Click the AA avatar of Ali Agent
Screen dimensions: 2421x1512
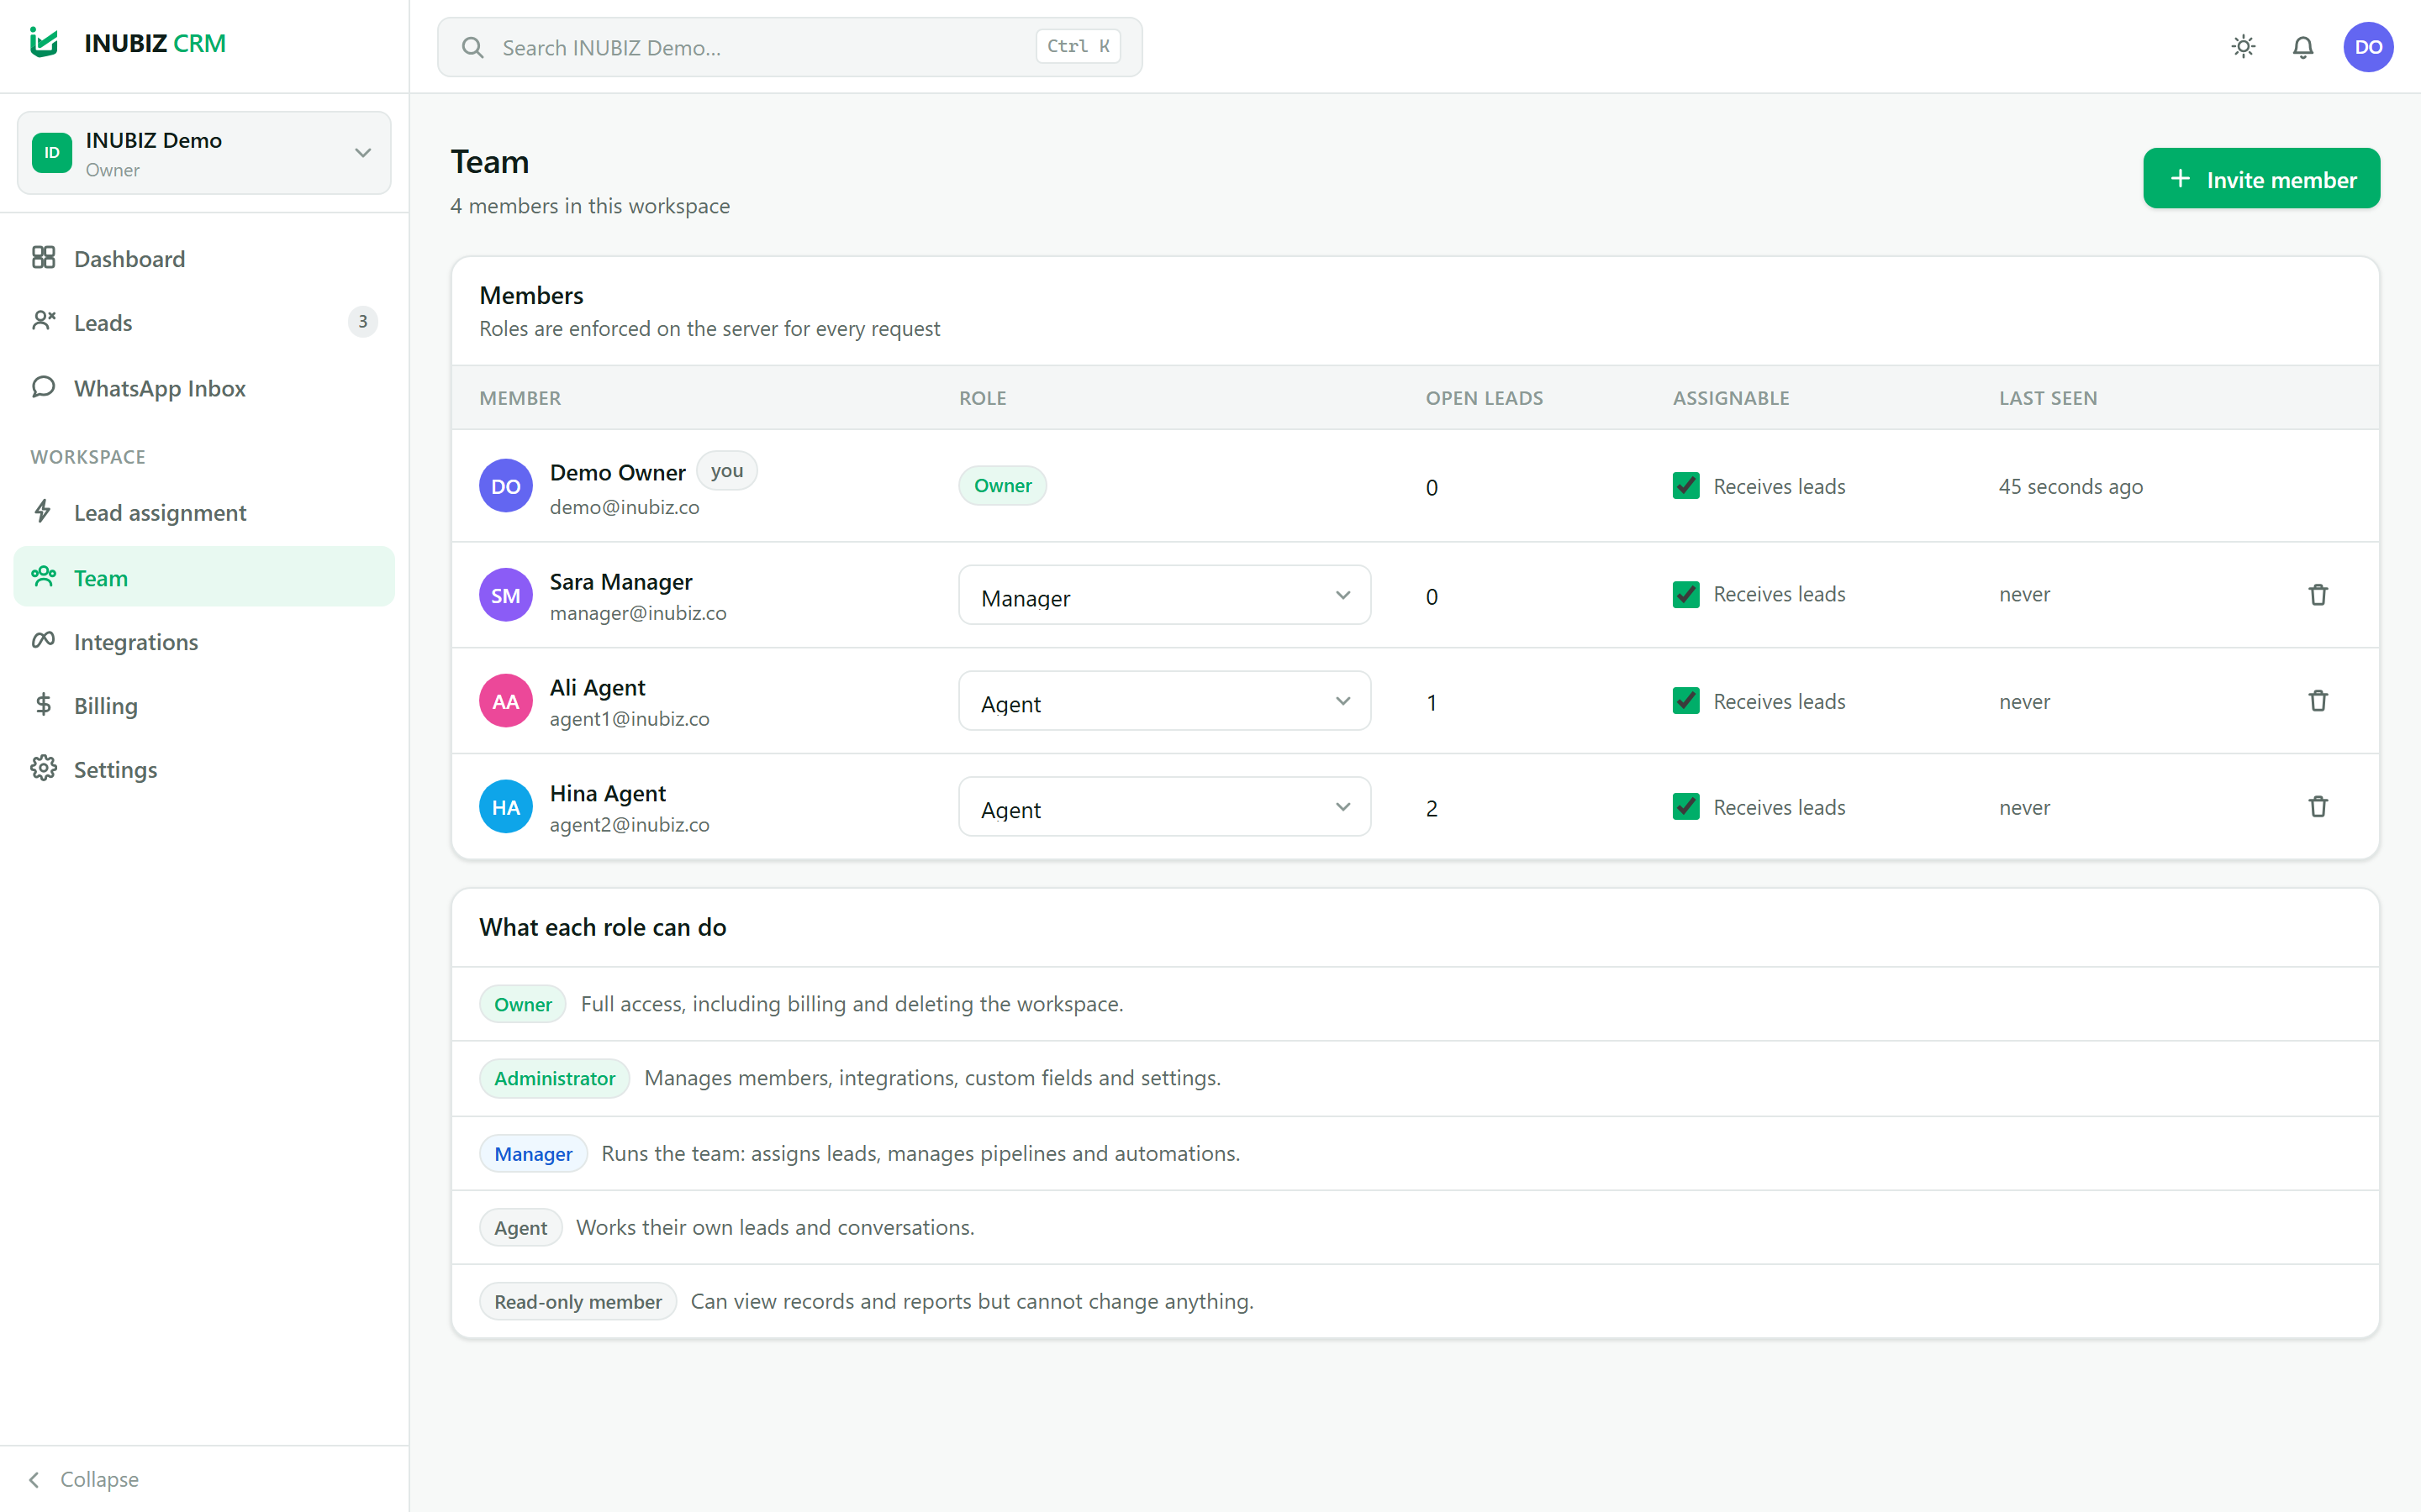(505, 701)
